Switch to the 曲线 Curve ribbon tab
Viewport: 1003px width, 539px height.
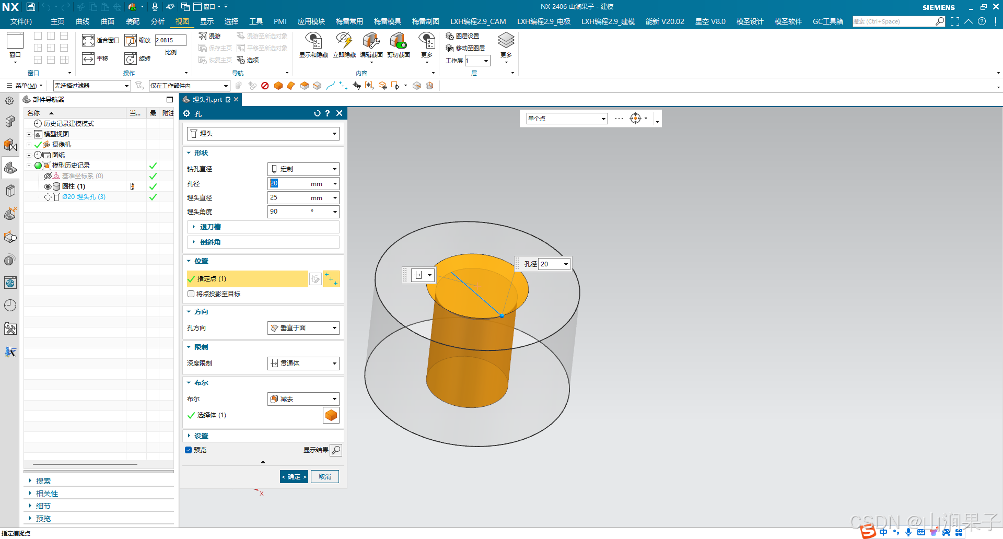pos(83,21)
